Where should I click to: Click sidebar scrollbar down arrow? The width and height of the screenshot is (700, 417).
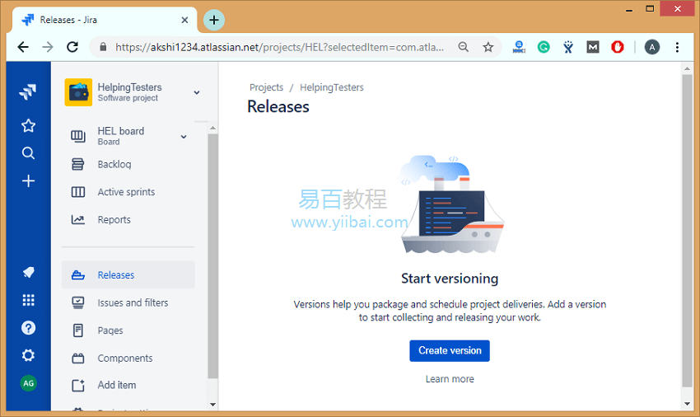click(x=213, y=405)
